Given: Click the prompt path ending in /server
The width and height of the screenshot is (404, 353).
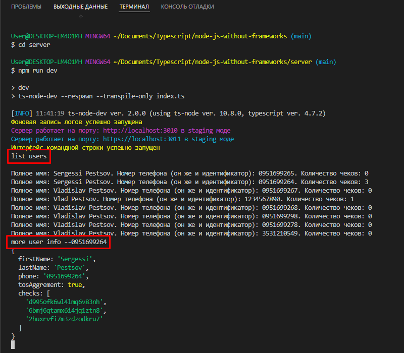Looking at the screenshot, I should [213, 62].
